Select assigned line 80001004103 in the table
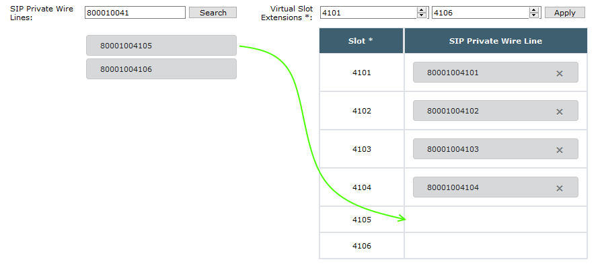This screenshot has height=266, width=604. pyautogui.click(x=495, y=148)
